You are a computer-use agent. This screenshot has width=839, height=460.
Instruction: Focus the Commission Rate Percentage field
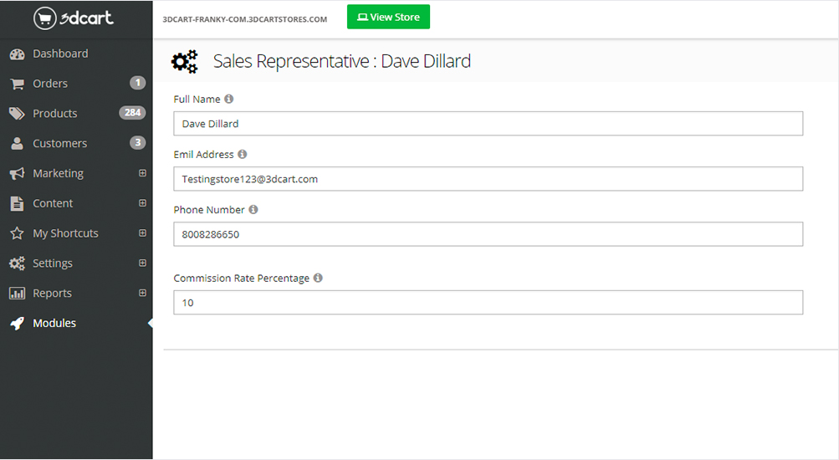coord(488,303)
